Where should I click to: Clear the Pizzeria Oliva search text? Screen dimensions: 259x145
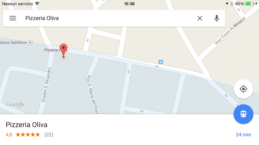point(200,18)
